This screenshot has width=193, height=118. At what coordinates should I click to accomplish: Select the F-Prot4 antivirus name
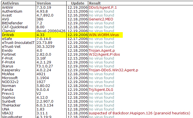8,62
